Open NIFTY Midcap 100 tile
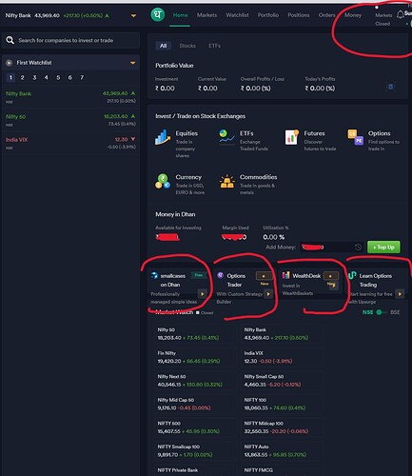Viewport: 412px width, 476px height. 282,427
